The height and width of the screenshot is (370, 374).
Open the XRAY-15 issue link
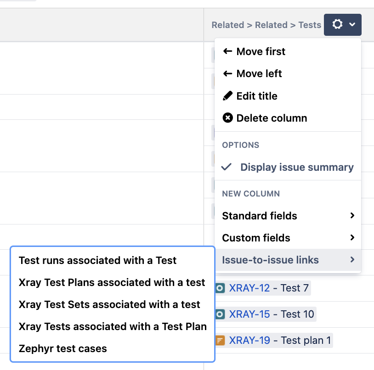tap(249, 314)
